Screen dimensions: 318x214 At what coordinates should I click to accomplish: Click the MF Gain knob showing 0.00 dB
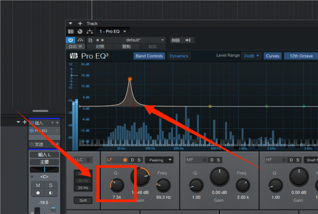click(x=219, y=177)
